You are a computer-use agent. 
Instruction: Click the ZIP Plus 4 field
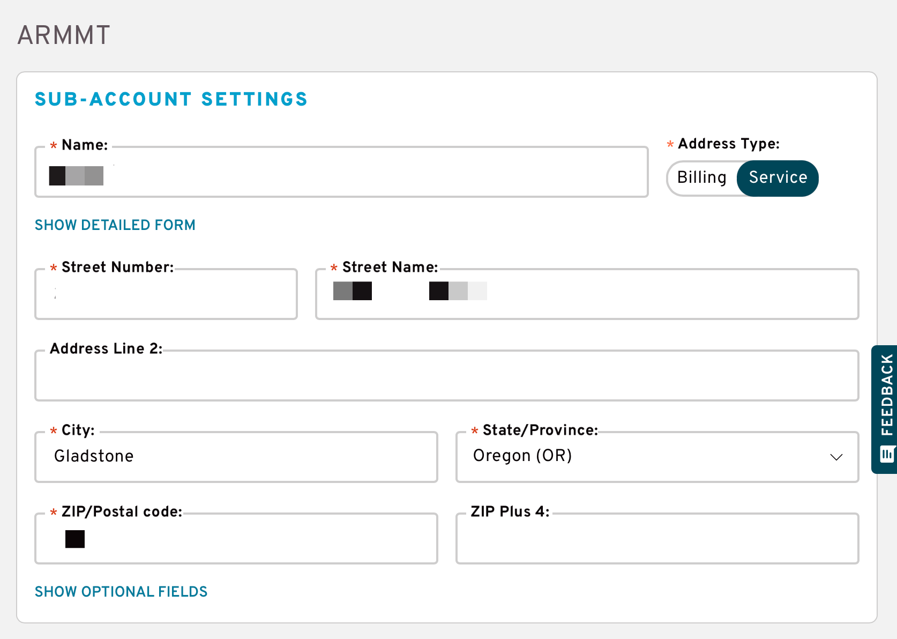(657, 539)
